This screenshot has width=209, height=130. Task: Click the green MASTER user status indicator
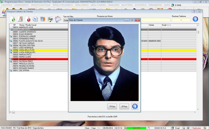coord(136,128)
